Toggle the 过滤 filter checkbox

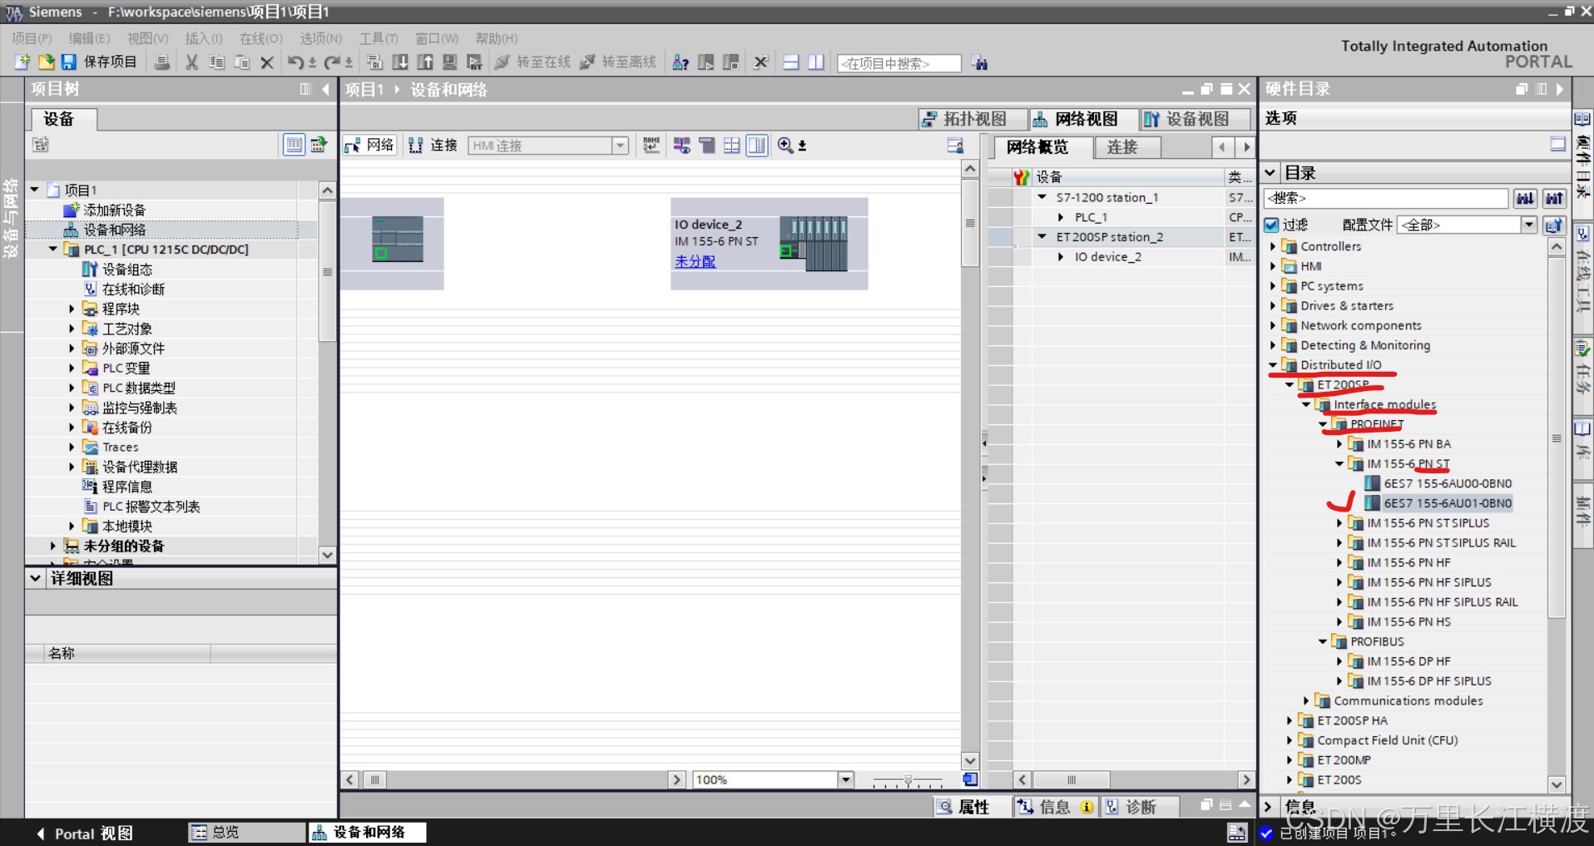tap(1271, 225)
